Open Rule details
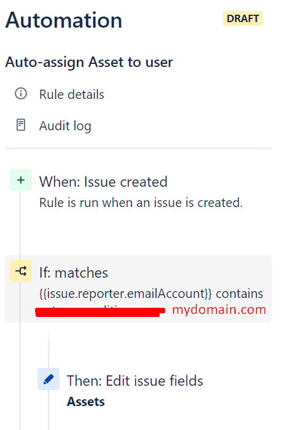 pos(71,95)
